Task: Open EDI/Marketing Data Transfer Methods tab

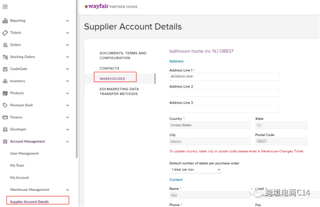Action: click(x=119, y=91)
